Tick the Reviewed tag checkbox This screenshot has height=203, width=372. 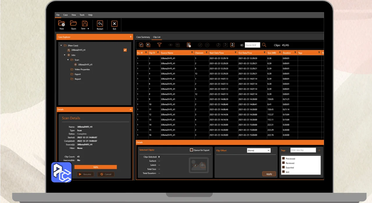point(283,163)
